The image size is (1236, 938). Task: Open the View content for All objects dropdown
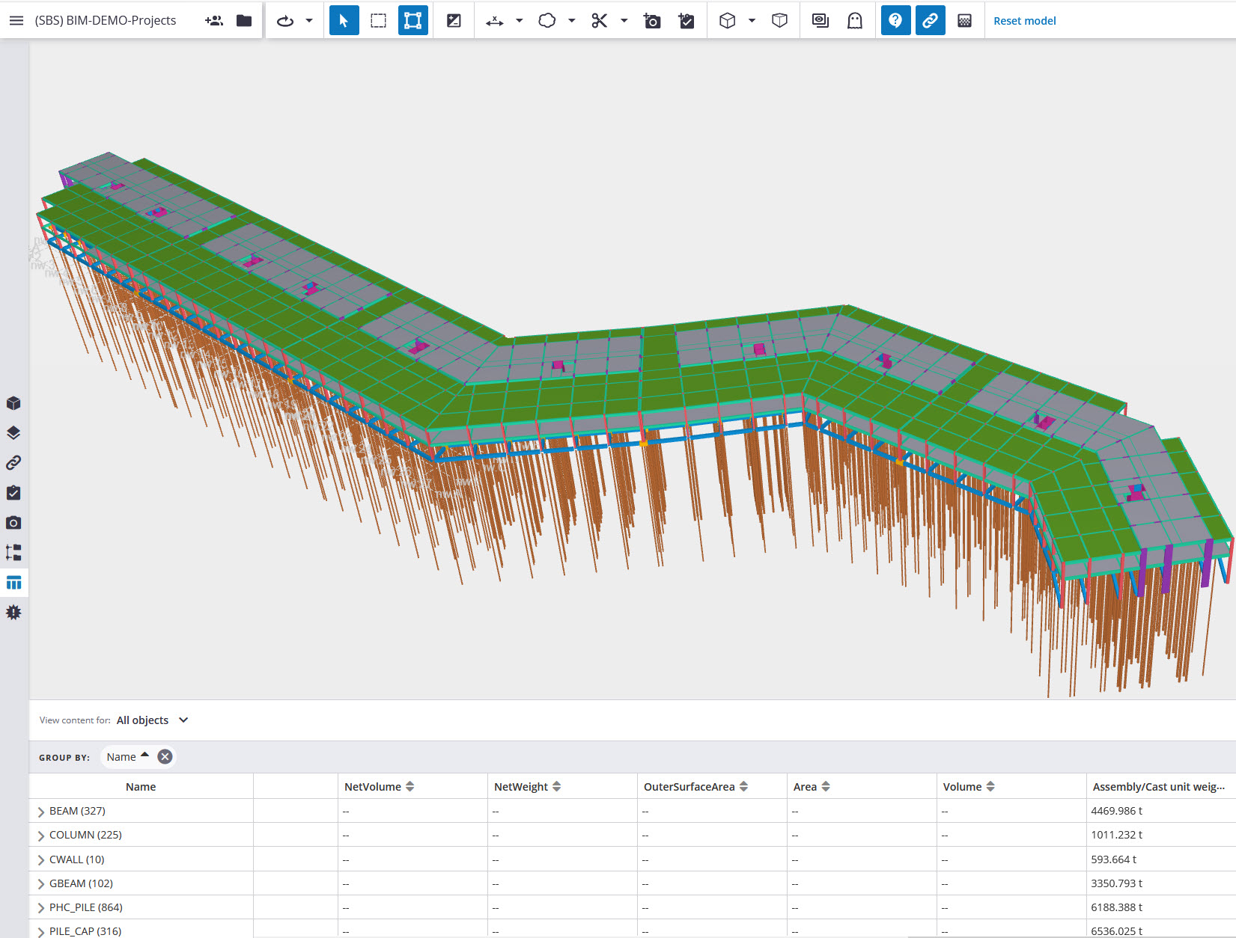(153, 720)
